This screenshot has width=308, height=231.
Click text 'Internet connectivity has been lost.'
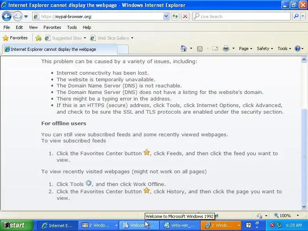pos(102,73)
